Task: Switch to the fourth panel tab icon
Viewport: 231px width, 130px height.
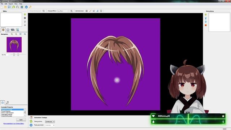Action: click(17, 30)
